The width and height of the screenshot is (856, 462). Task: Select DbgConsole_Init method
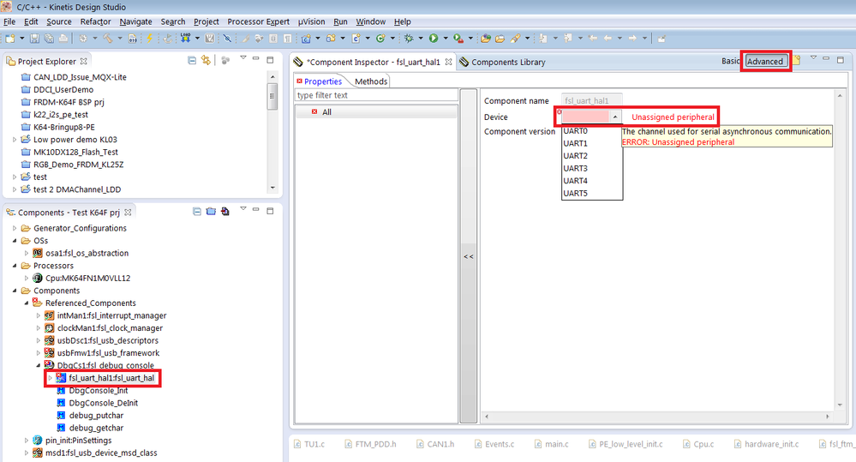99,391
